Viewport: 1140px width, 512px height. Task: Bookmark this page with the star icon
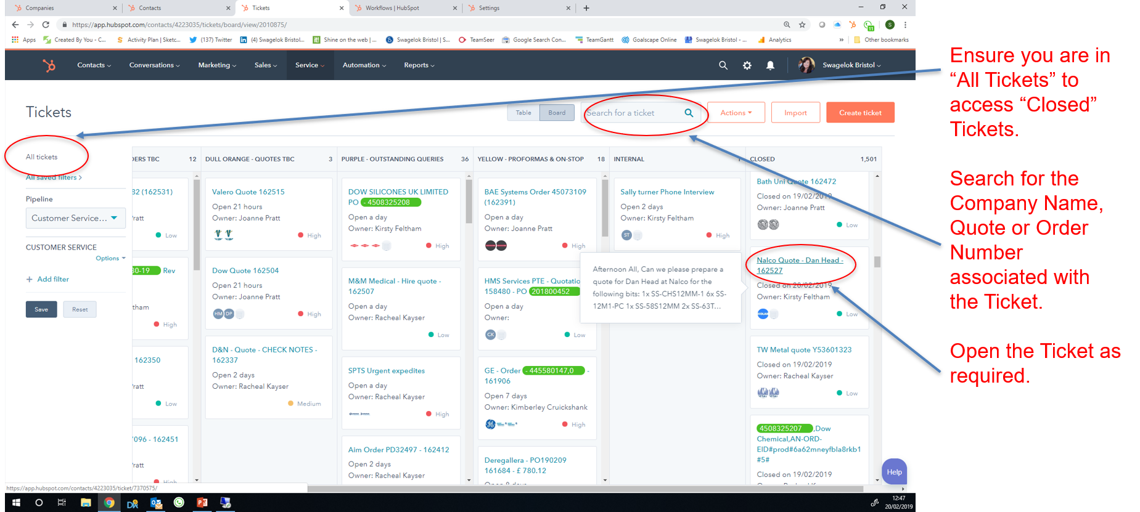802,25
